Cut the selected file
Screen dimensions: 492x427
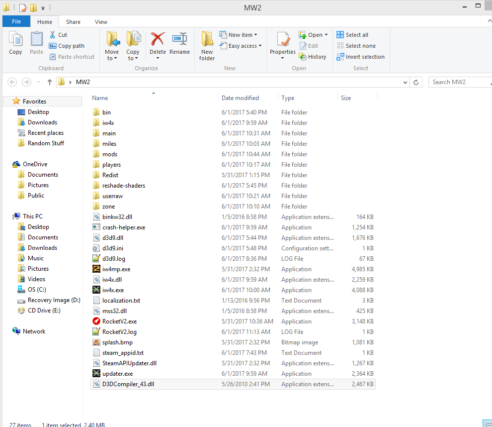[58, 35]
